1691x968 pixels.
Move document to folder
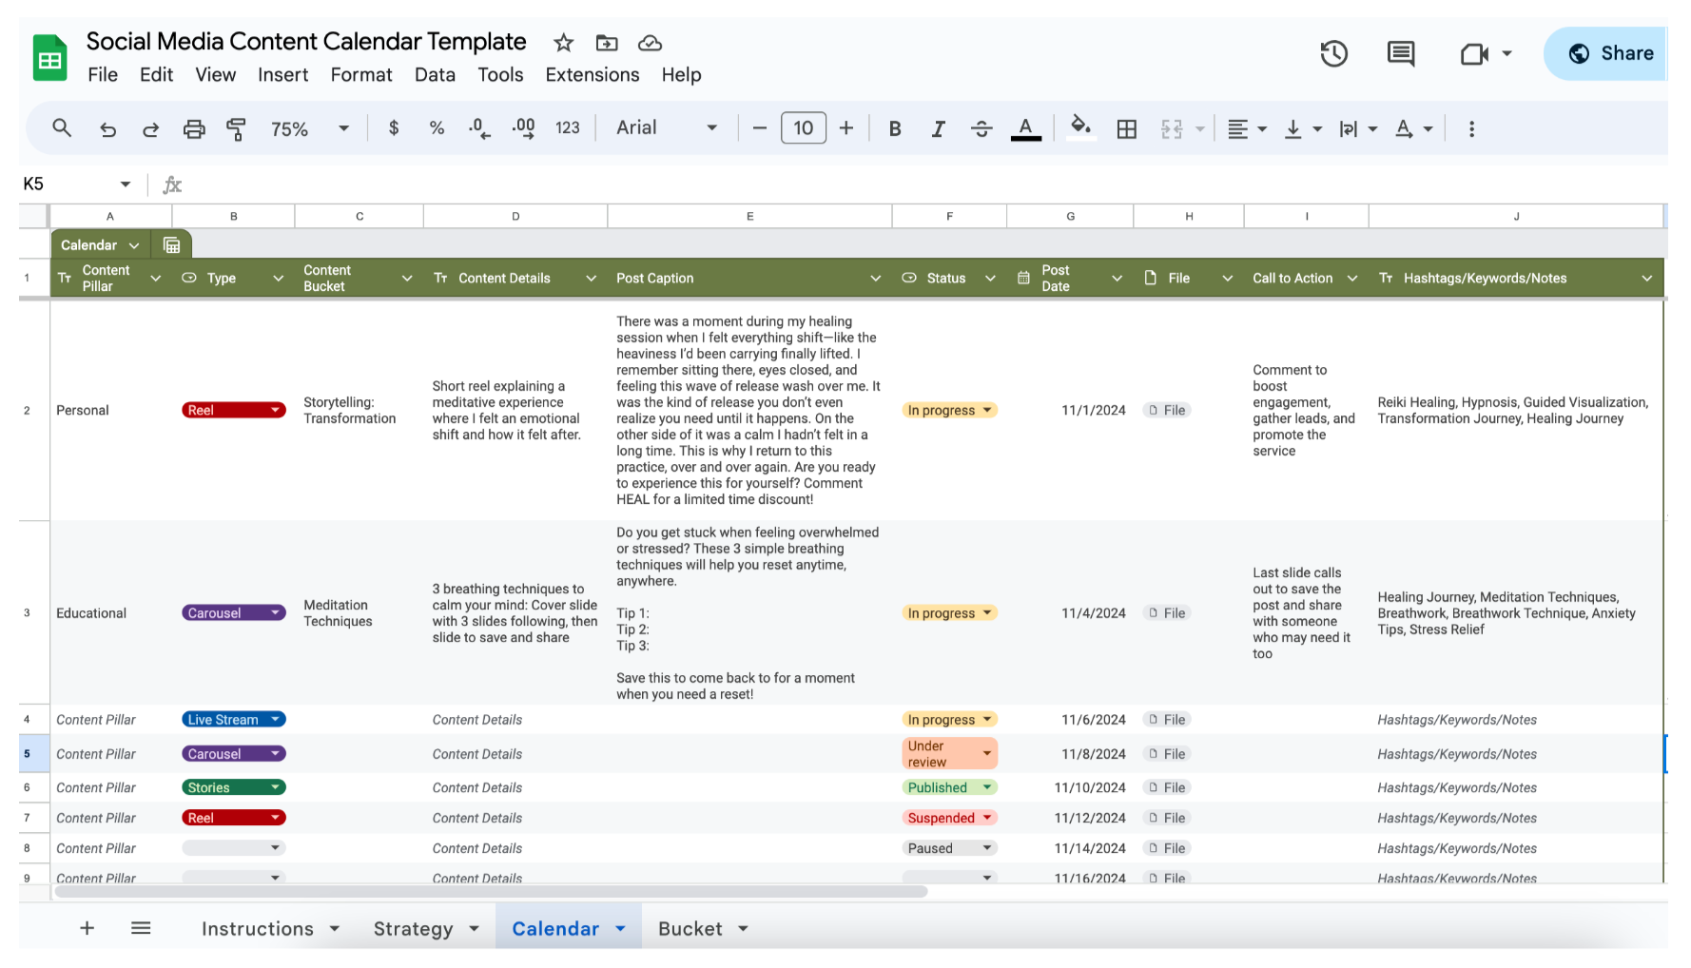(x=607, y=43)
